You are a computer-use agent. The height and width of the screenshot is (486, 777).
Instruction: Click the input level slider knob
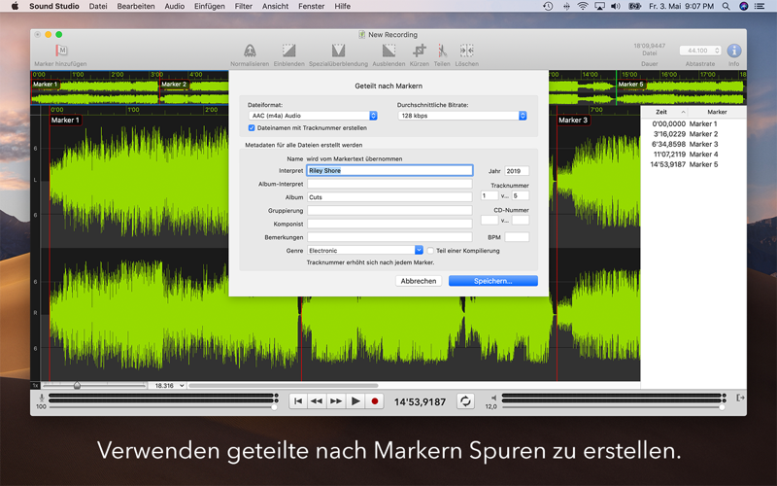tap(274, 407)
